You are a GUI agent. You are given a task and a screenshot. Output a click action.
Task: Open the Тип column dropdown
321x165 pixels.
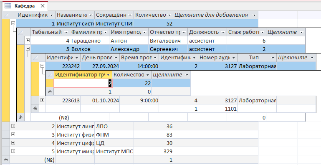pyautogui.click(x=273, y=58)
